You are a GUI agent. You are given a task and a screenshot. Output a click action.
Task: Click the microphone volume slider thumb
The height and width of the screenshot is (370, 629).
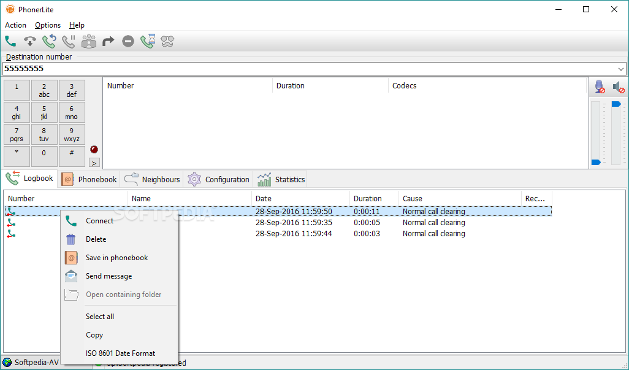click(596, 162)
